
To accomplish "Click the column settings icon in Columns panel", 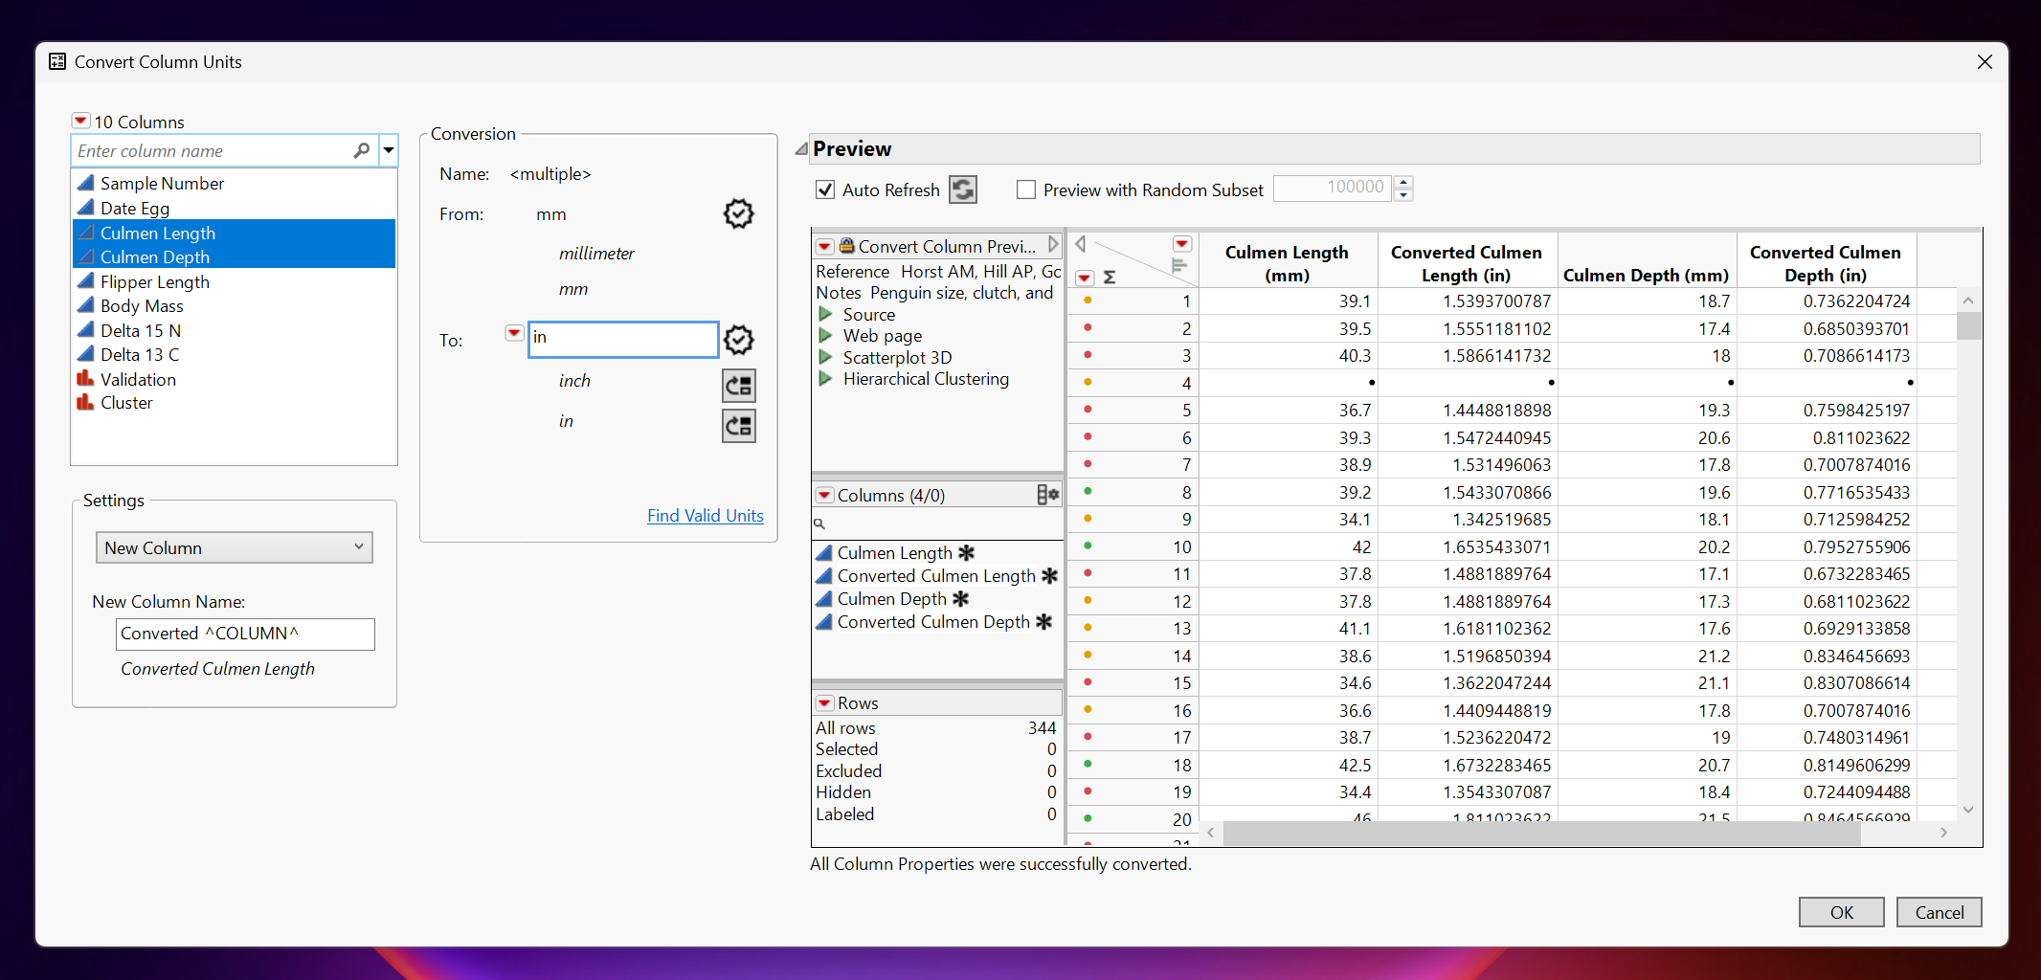I will point(1047,494).
